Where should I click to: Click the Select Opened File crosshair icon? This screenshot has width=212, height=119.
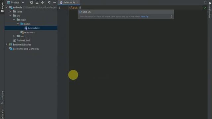(x=32, y=2)
